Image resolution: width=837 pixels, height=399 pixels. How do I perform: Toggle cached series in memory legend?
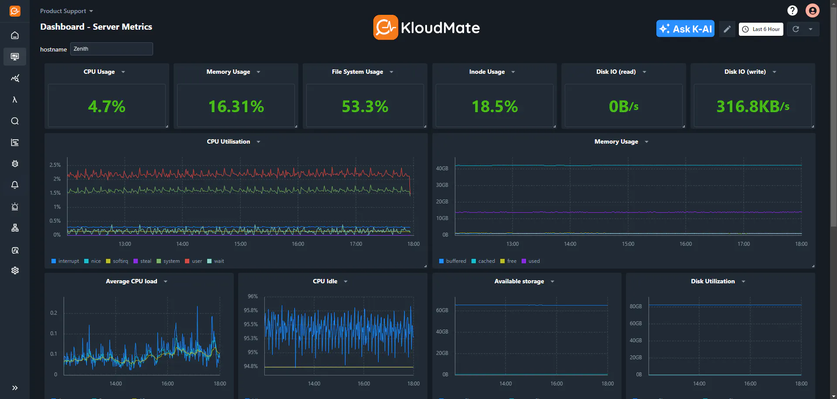483,261
